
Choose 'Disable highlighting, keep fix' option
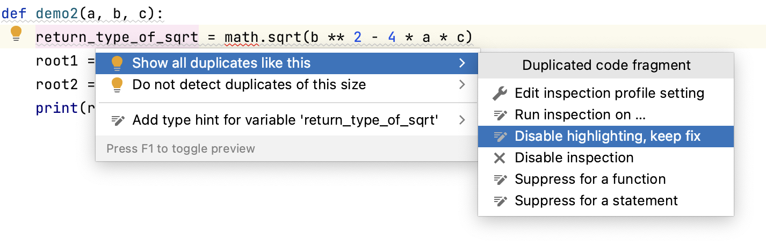608,137
